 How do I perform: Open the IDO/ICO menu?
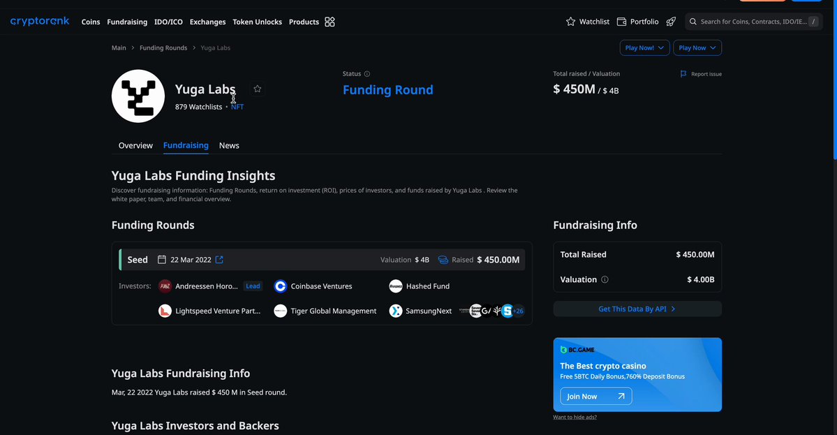(168, 22)
